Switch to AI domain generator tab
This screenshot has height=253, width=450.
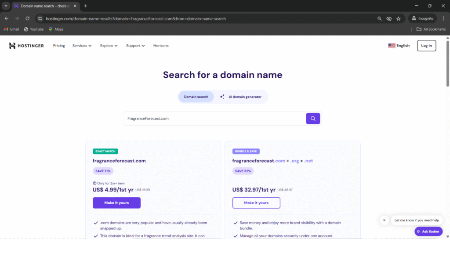(x=241, y=97)
